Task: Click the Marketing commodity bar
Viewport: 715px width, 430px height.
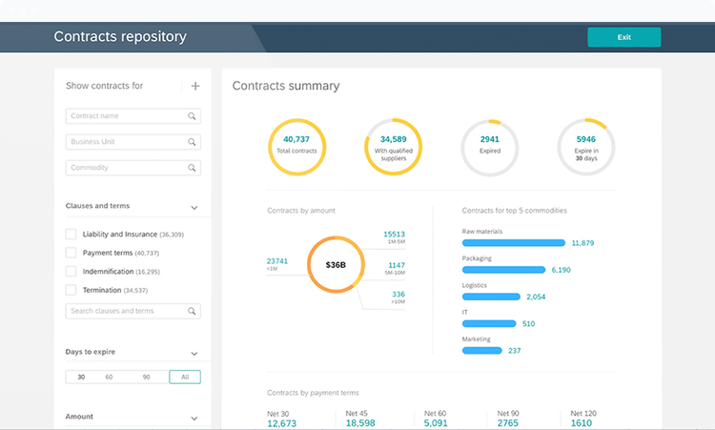Action: pyautogui.click(x=482, y=351)
